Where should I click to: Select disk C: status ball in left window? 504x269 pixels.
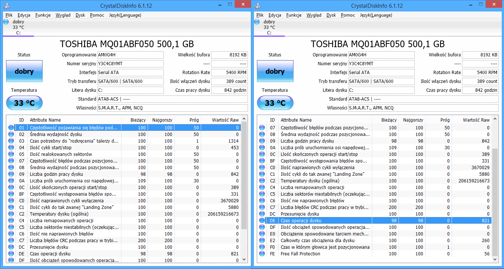(x=6, y=22)
